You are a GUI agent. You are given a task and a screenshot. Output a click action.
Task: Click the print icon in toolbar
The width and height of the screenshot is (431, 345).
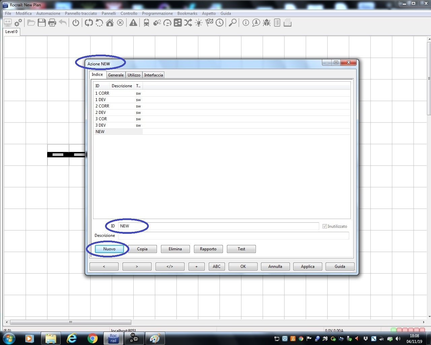coord(52,23)
